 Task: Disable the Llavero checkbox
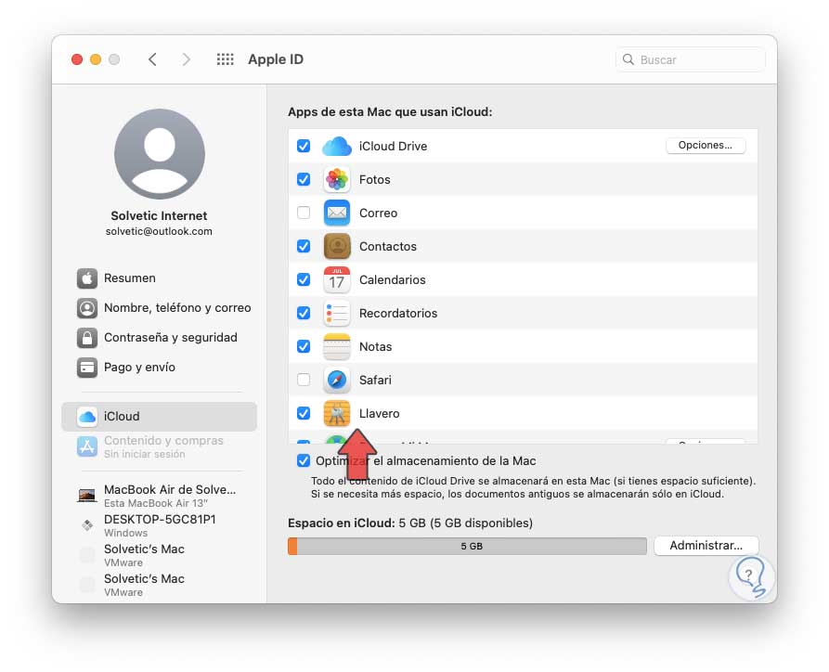tap(304, 413)
